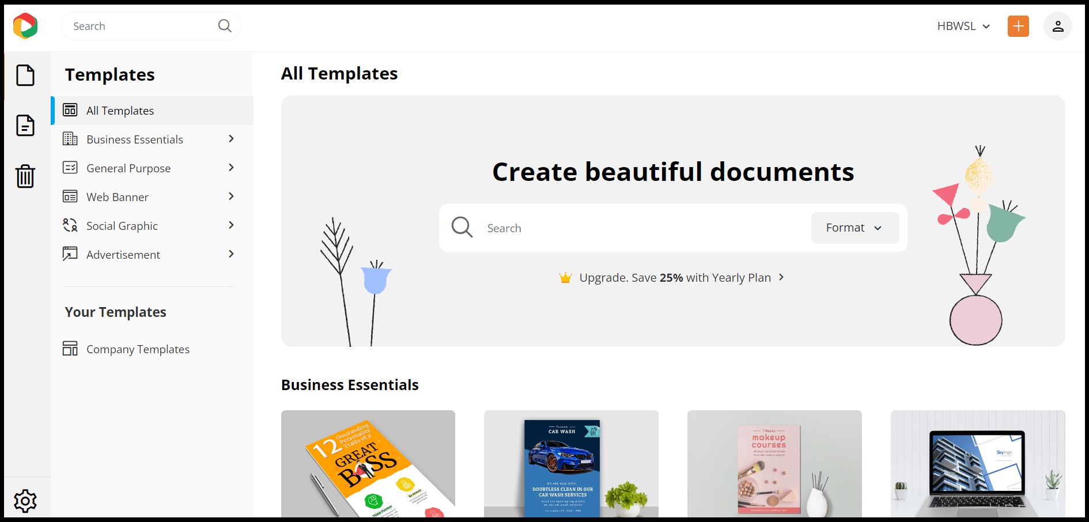Select the Business Essentials building icon
Screen dimensions: 1089x522
pyautogui.click(x=70, y=139)
